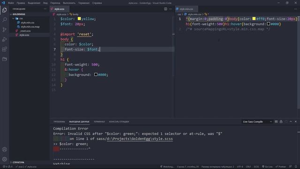This screenshot has height=169, width=300.
Task: Open Терминал menu
Action: [84, 3]
